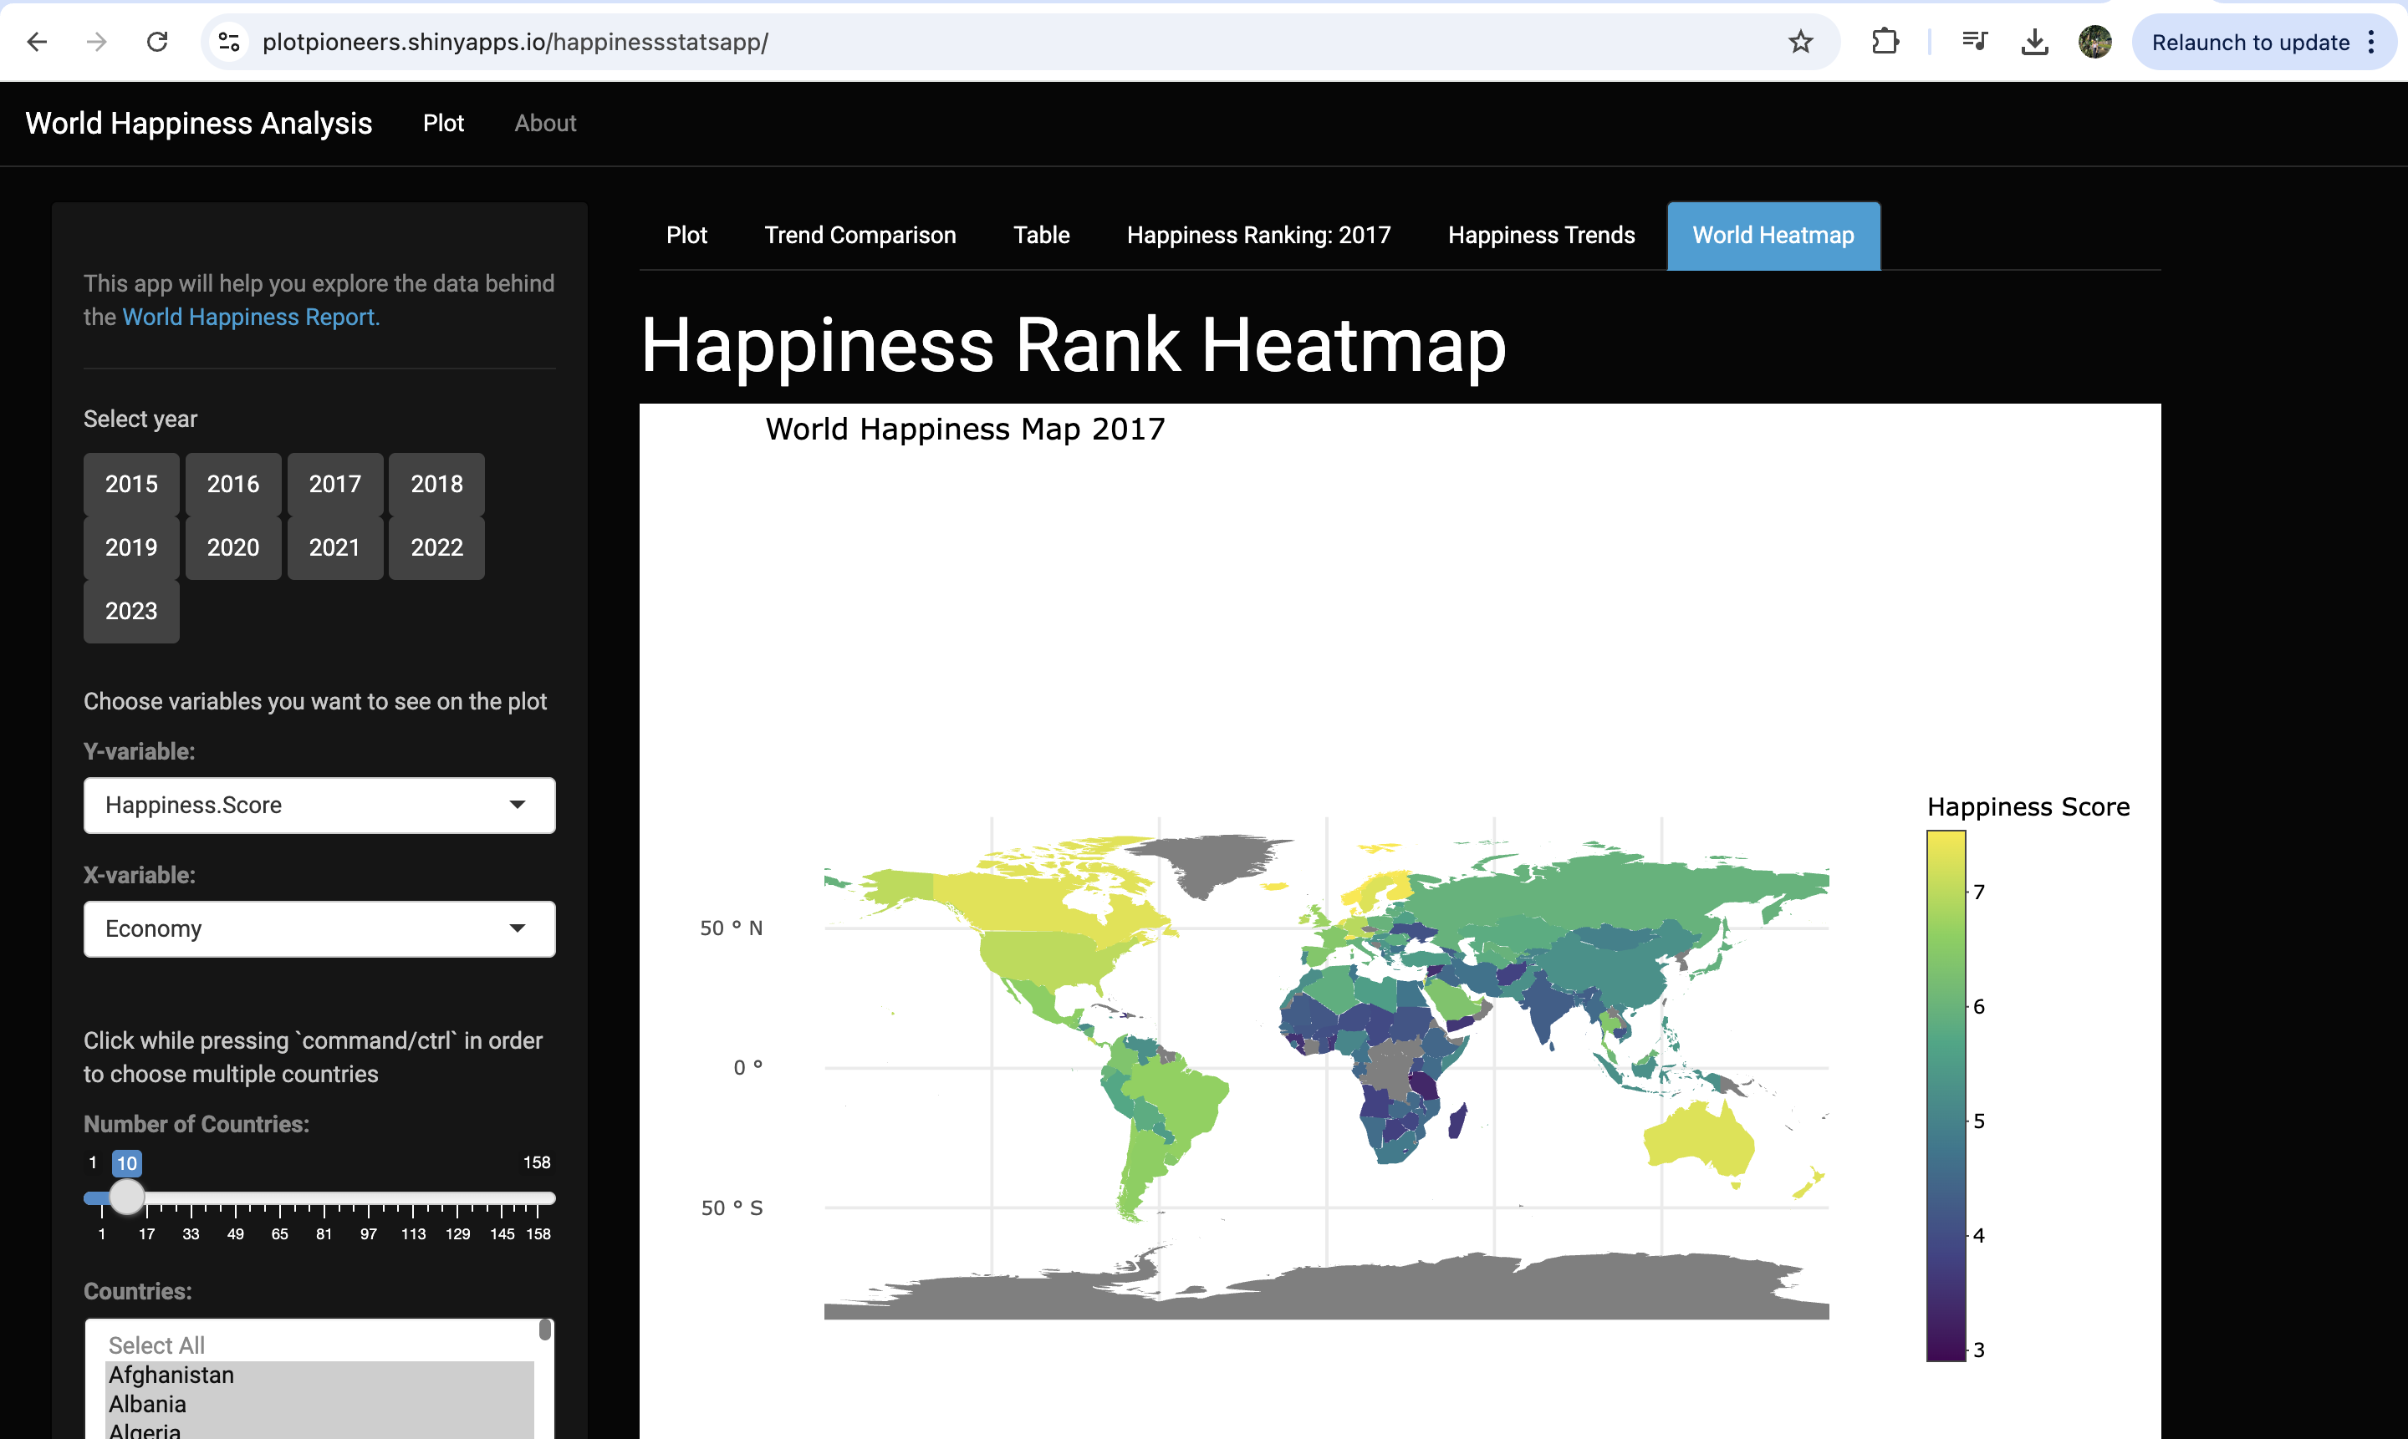Select Afghanistan in the Countries list
This screenshot has height=1439, width=2408.
pos(171,1374)
